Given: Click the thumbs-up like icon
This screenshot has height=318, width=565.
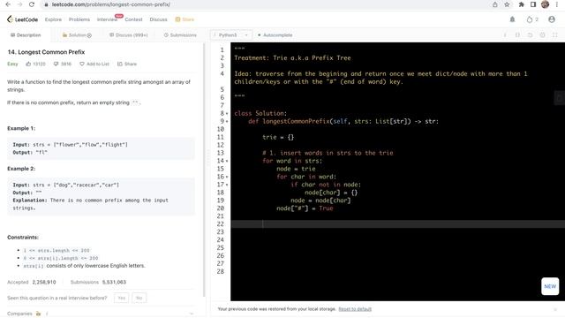Looking at the screenshot, I should (28, 64).
